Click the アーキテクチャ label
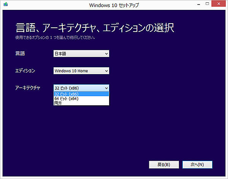Screen dimensions: 228x179 (28, 88)
